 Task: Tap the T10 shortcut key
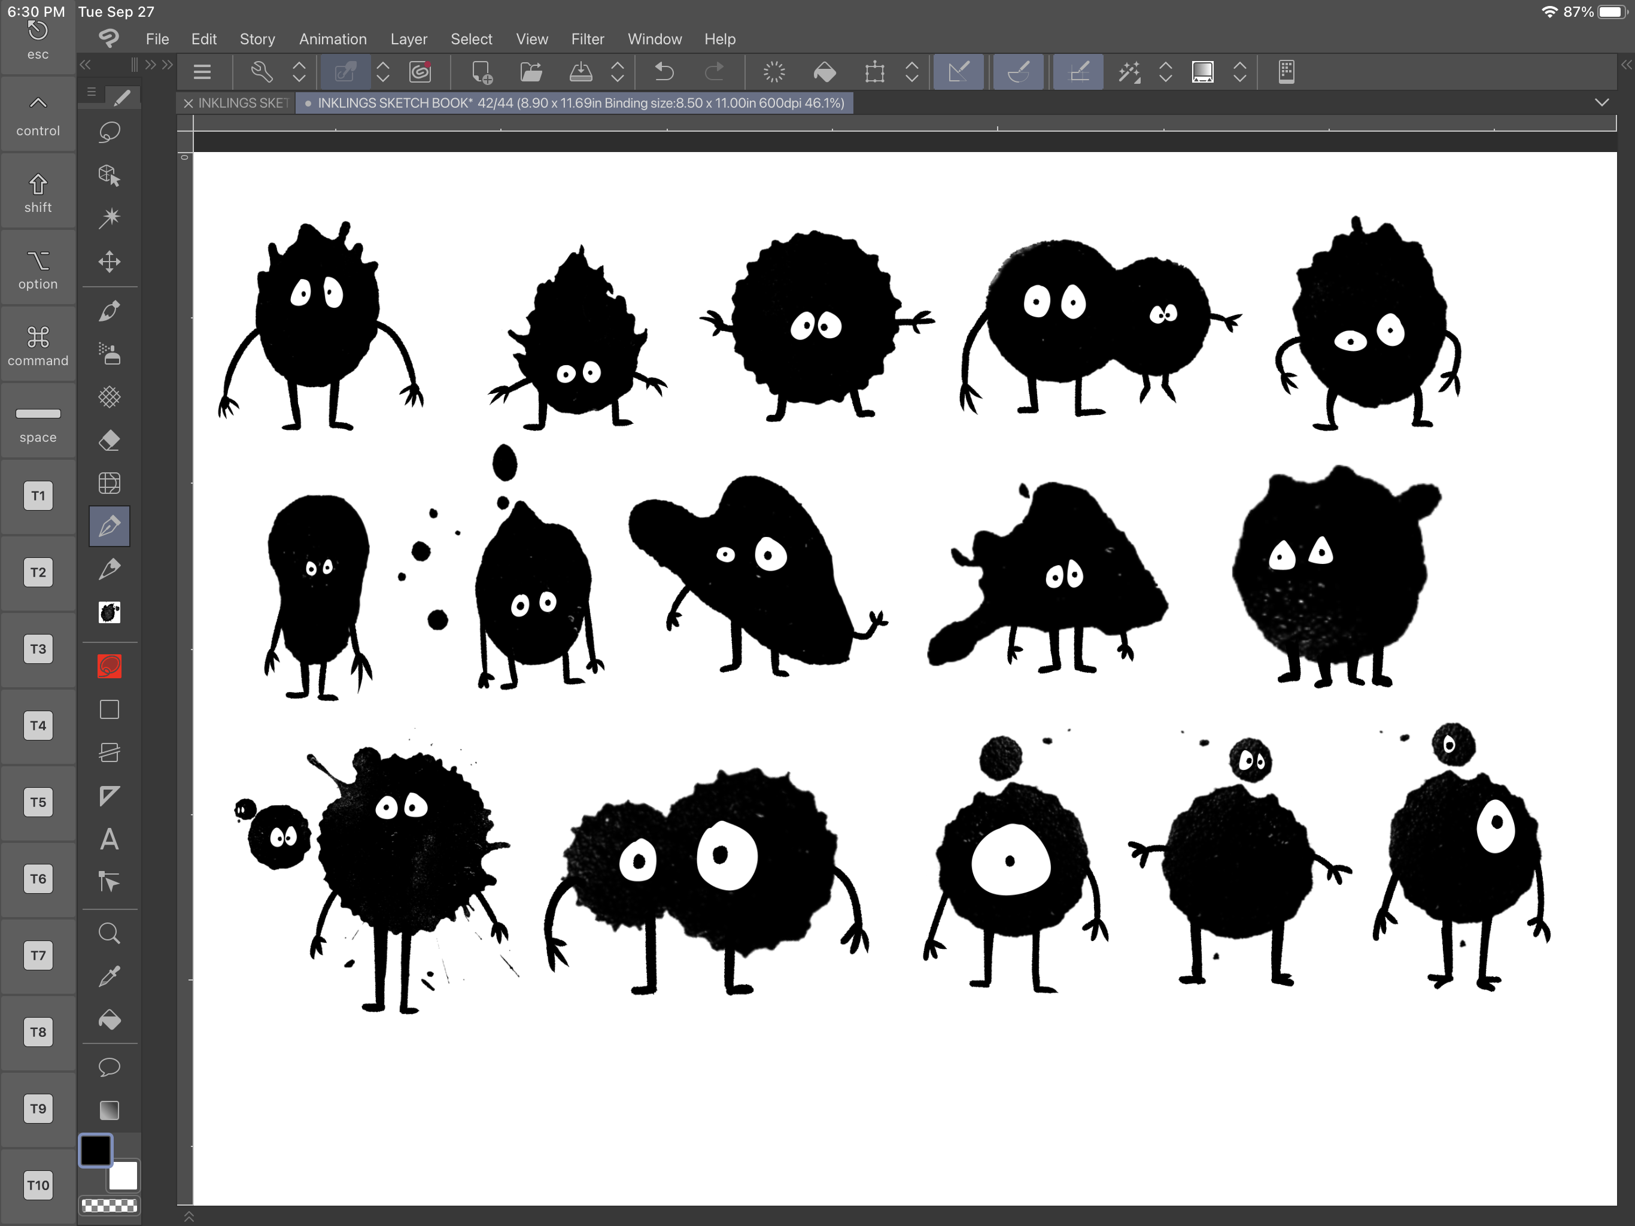pos(38,1185)
